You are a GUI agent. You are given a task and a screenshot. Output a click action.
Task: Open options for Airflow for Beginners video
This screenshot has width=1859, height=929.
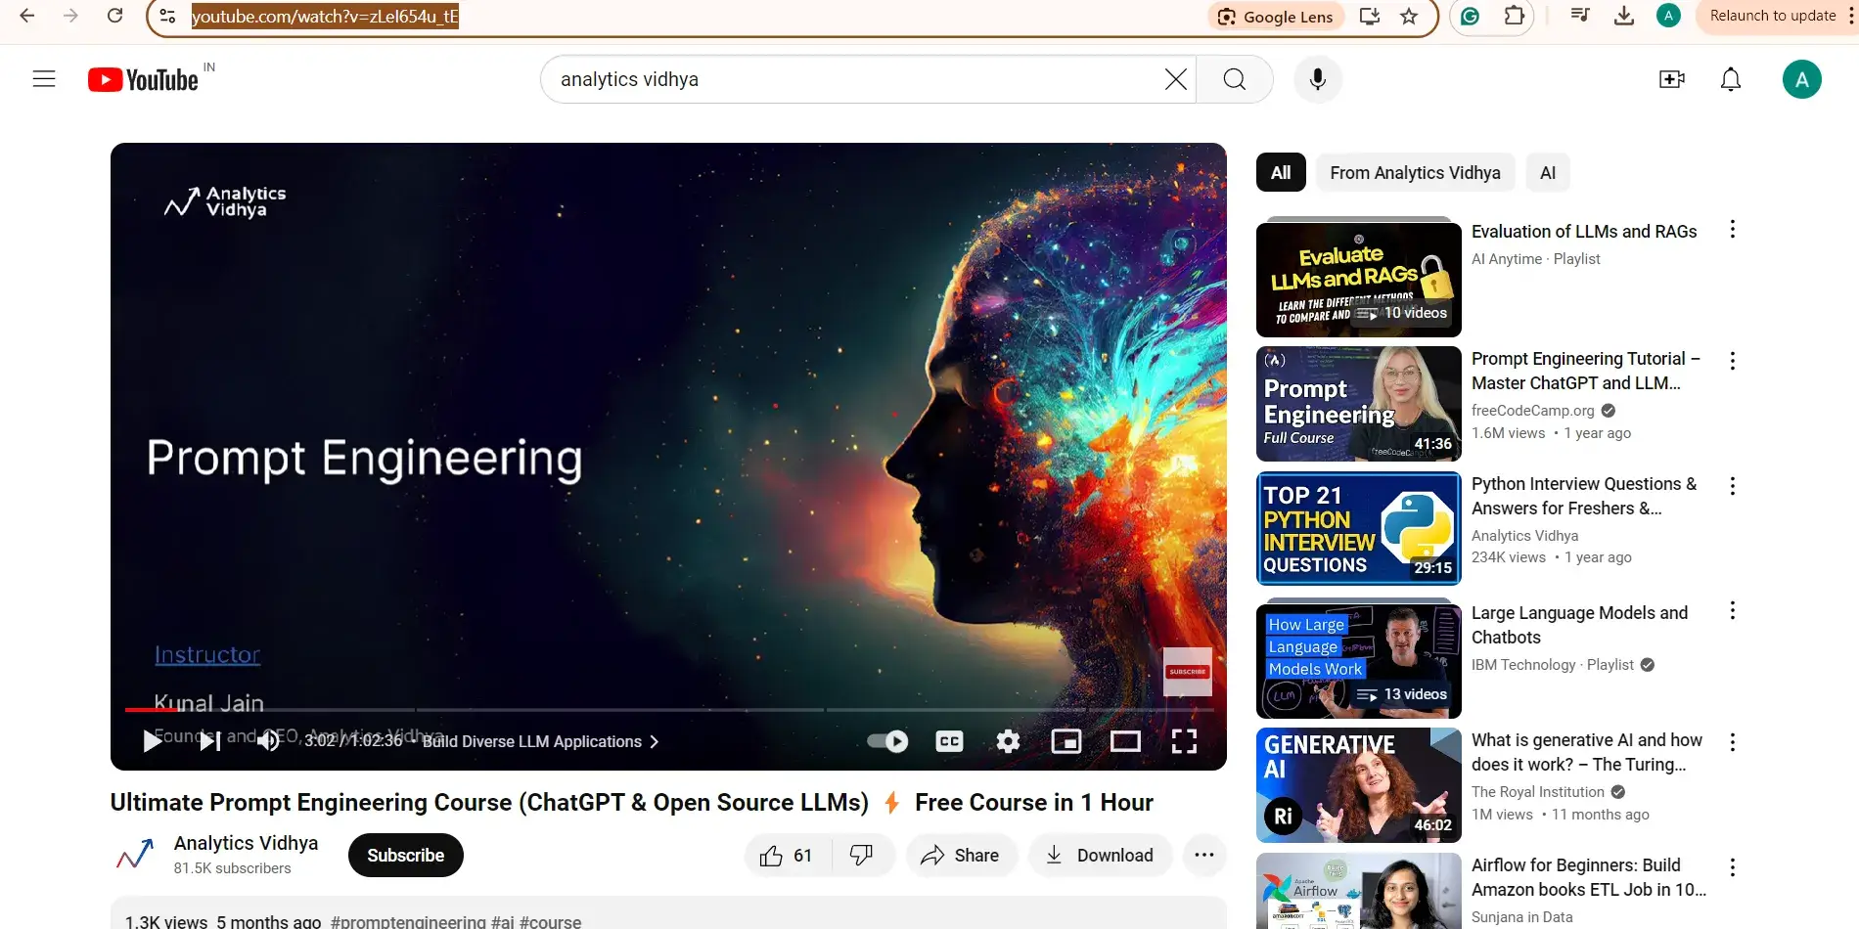(x=1733, y=867)
